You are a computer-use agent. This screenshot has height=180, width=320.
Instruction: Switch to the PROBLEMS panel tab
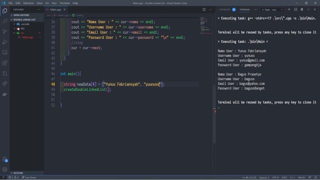click(227, 9)
